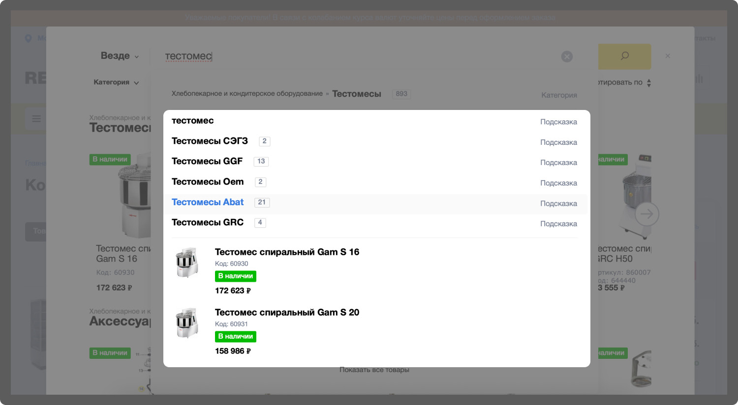Open the hamburger menu icon

click(36, 118)
